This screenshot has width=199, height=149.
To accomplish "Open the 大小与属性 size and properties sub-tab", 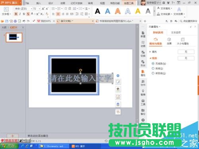I will [x=183, y=41].
